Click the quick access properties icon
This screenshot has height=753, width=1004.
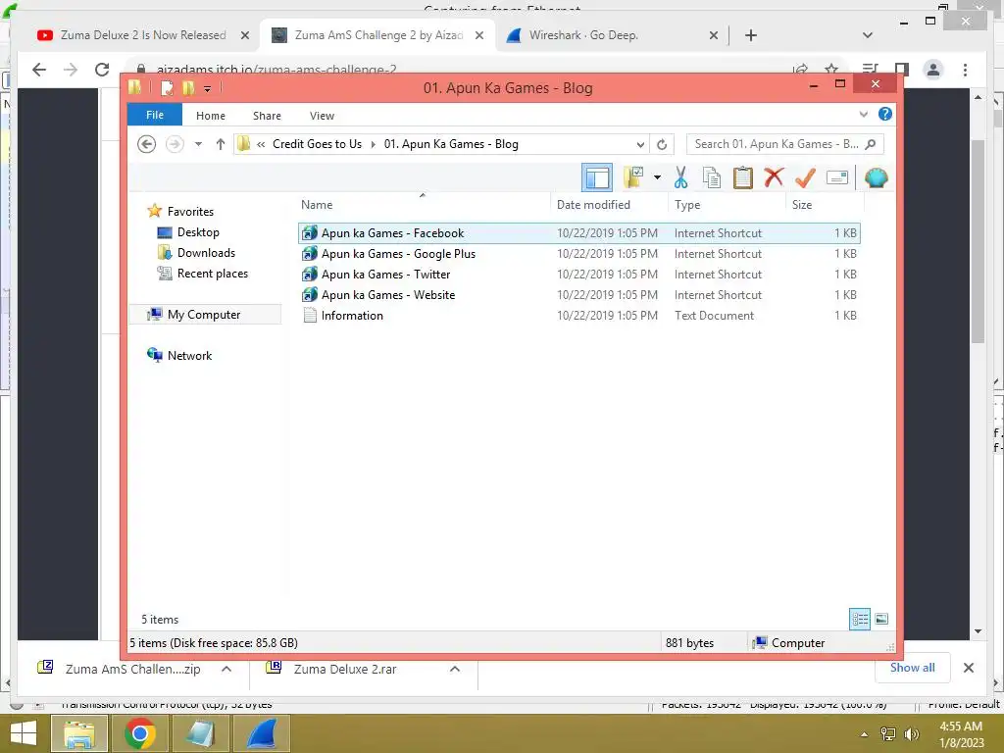[167, 87]
